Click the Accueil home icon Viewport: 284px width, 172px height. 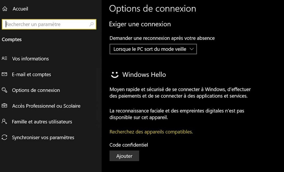tap(4, 9)
